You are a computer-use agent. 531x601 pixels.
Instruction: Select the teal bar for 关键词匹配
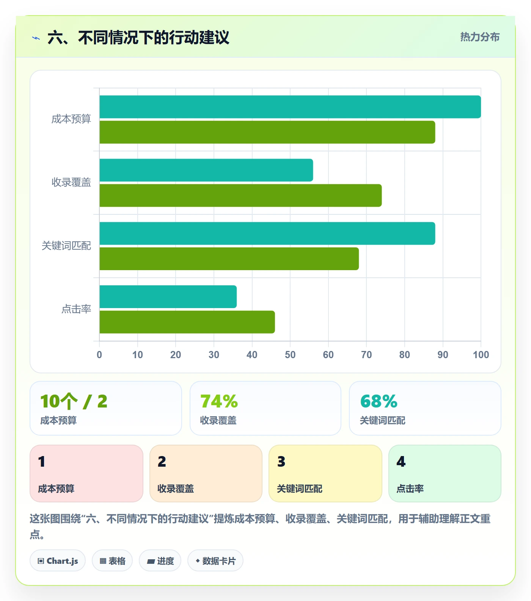(267, 233)
